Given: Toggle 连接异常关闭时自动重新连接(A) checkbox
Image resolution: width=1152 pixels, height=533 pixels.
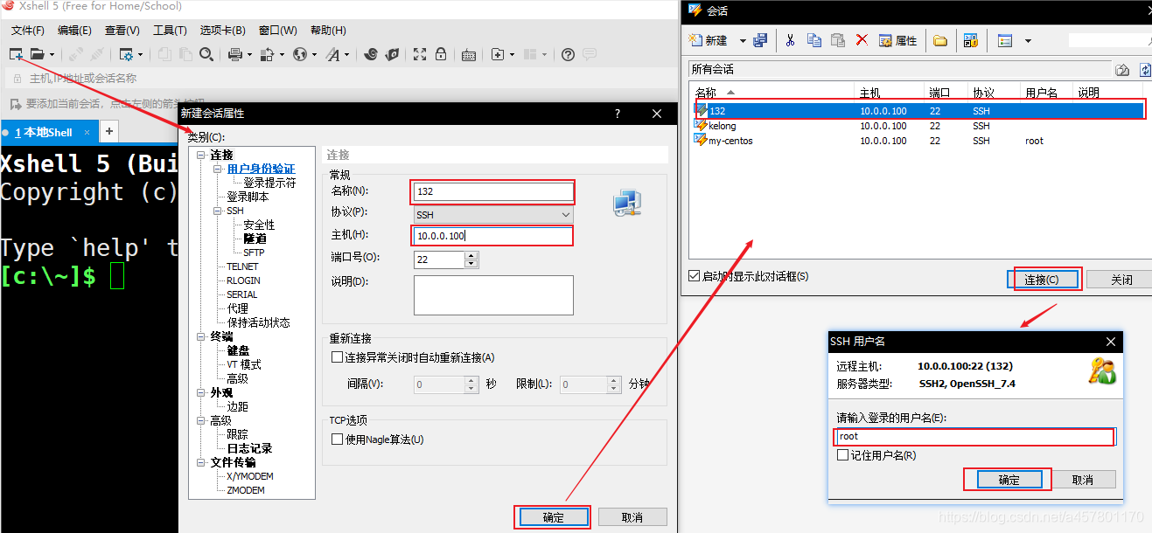Looking at the screenshot, I should click(337, 357).
